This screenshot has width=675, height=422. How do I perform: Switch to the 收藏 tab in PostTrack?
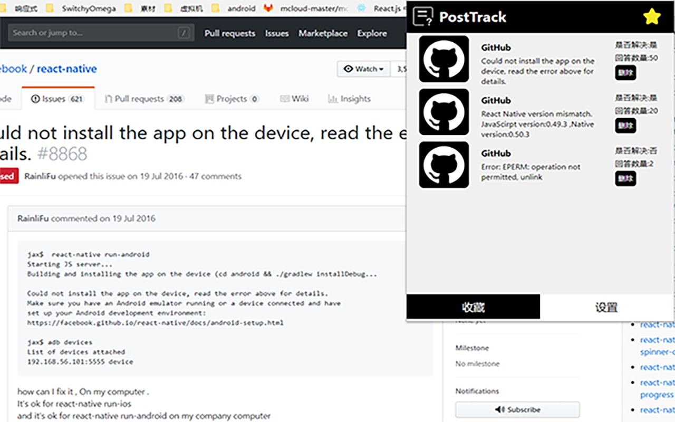coord(473,306)
